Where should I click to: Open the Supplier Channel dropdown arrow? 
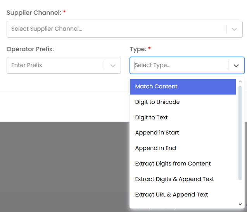click(x=234, y=29)
